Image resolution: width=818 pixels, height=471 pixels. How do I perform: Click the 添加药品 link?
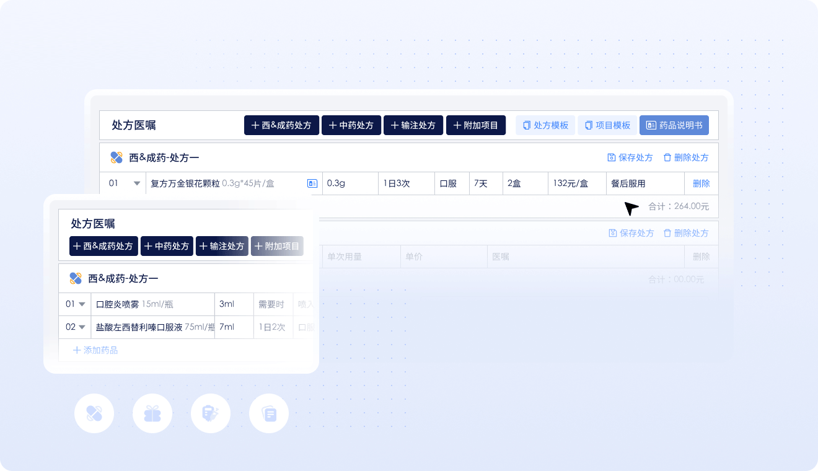[95, 350]
